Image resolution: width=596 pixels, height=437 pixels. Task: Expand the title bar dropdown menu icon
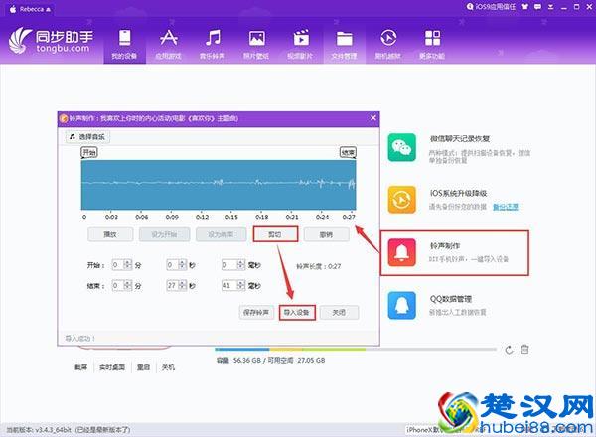click(x=550, y=7)
